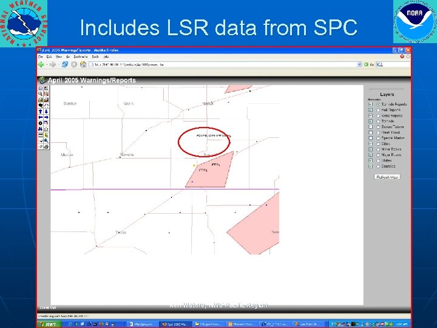Image resolution: width=437 pixels, height=328 pixels.
Task: Select the Find binoculars tool
Action: [41, 129]
